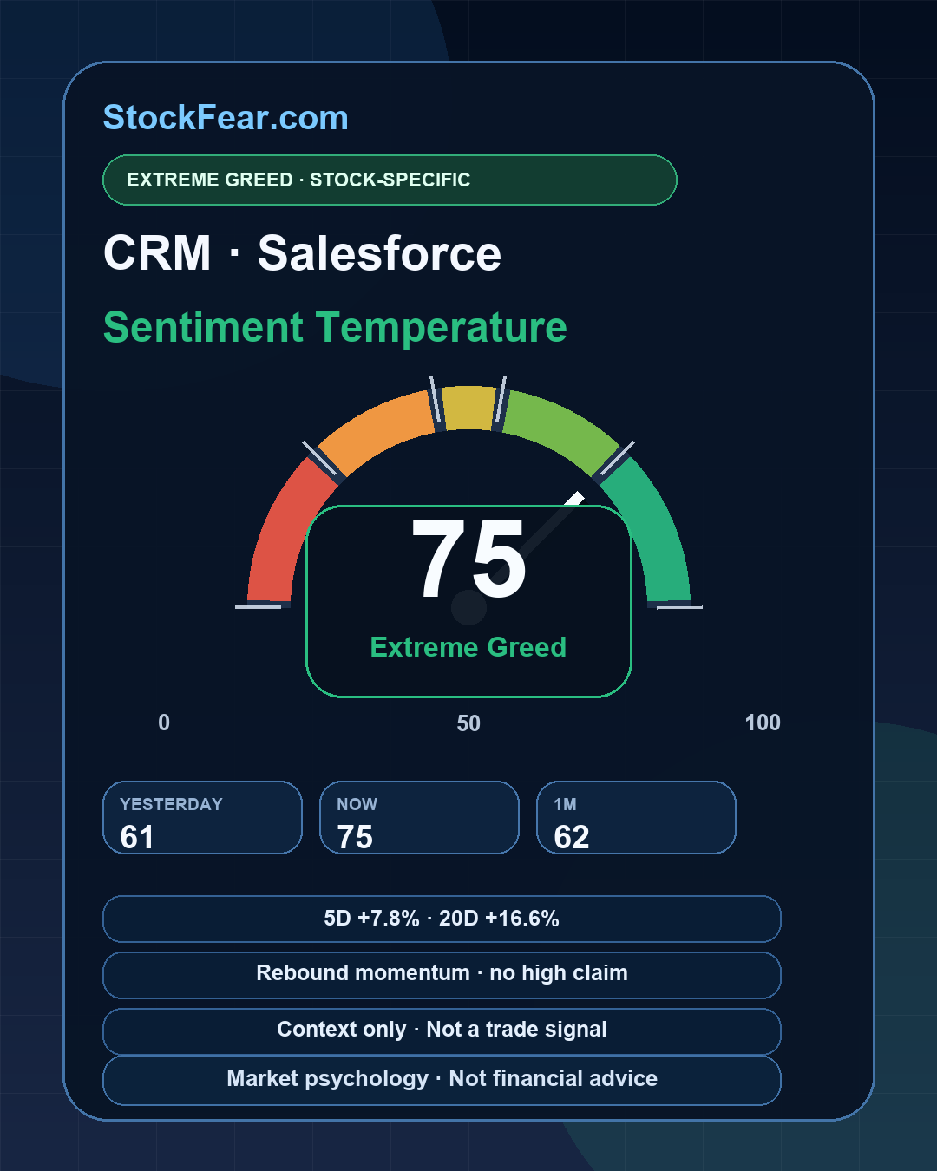Click the 50 scale label
Image resolution: width=937 pixels, height=1171 pixels.
(468, 723)
